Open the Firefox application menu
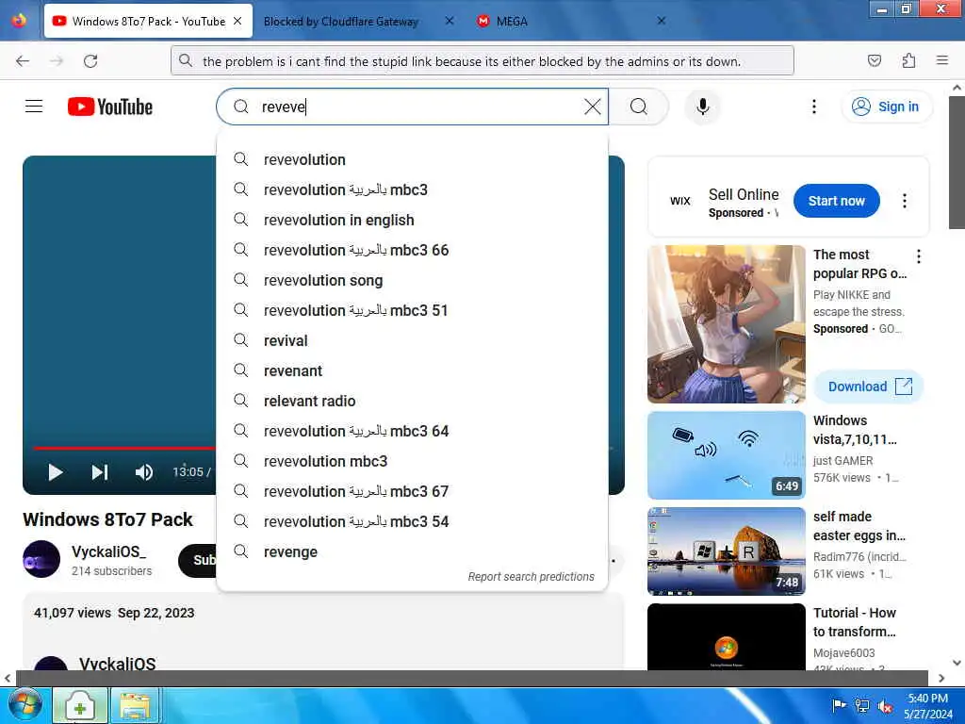 (941, 60)
